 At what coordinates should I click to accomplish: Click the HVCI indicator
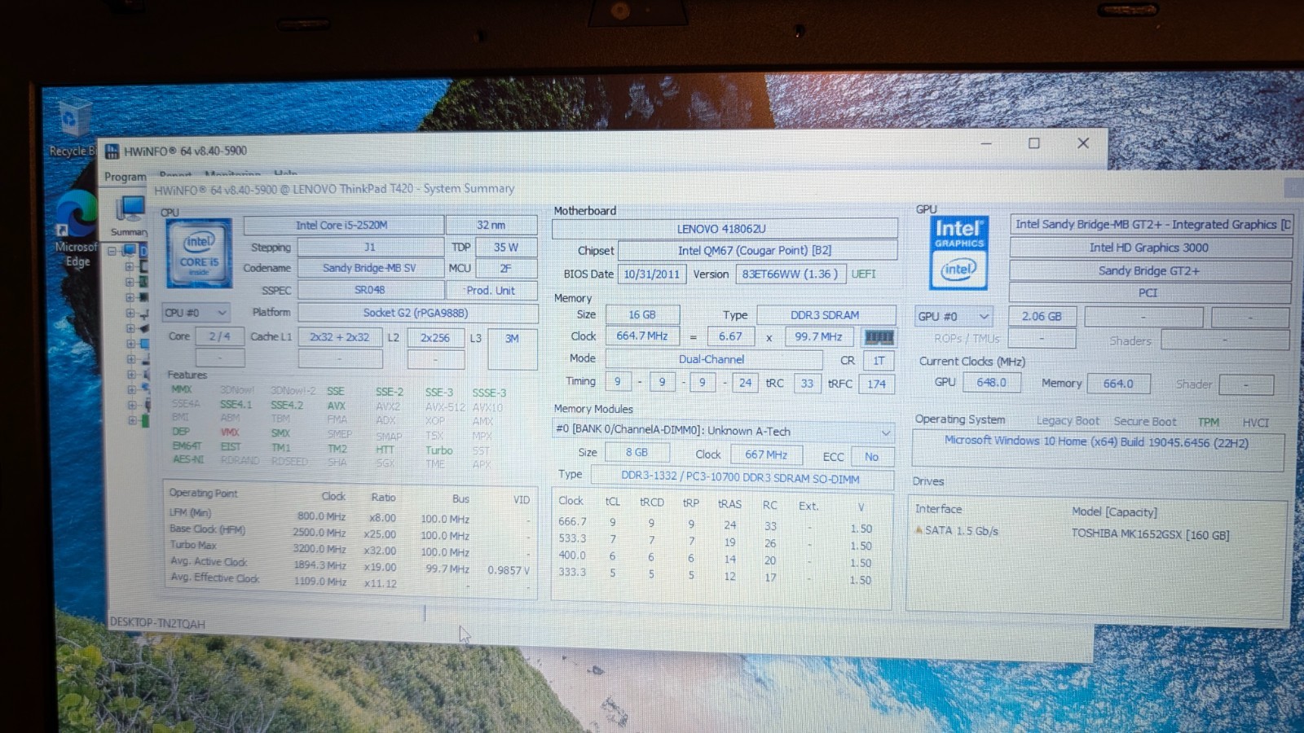(1256, 422)
